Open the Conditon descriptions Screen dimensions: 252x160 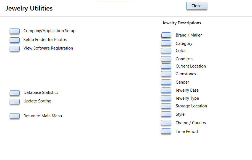pos(166,59)
